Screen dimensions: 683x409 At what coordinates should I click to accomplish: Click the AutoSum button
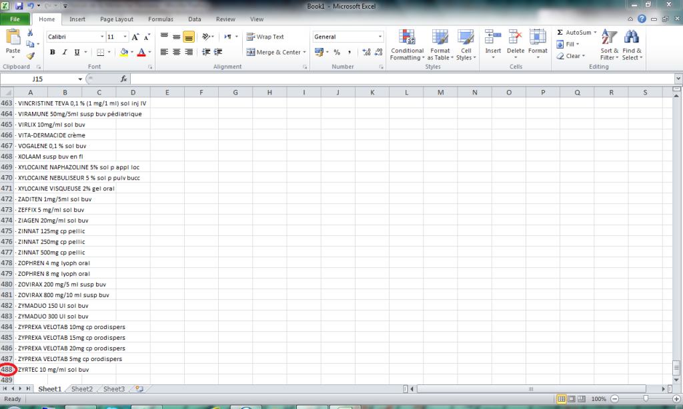574,32
